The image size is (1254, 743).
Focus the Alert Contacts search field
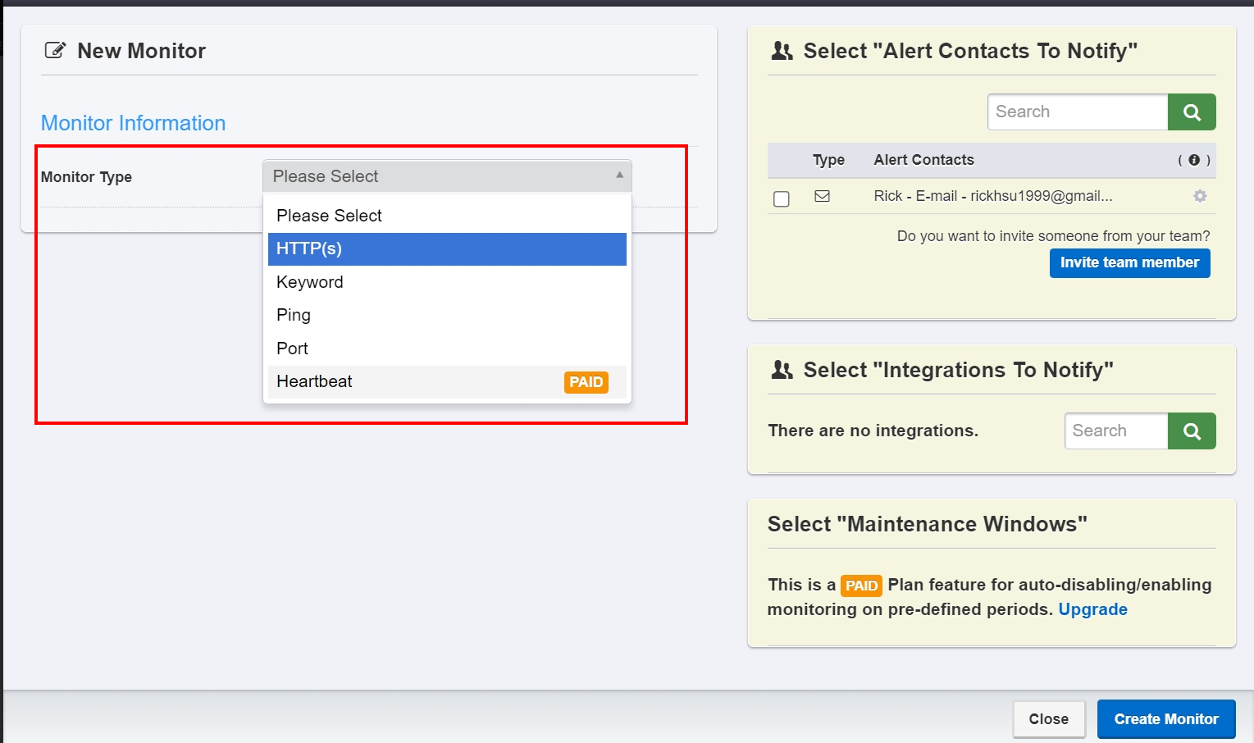pyautogui.click(x=1077, y=112)
